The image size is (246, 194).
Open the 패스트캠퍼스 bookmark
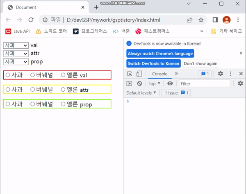pos(153,32)
